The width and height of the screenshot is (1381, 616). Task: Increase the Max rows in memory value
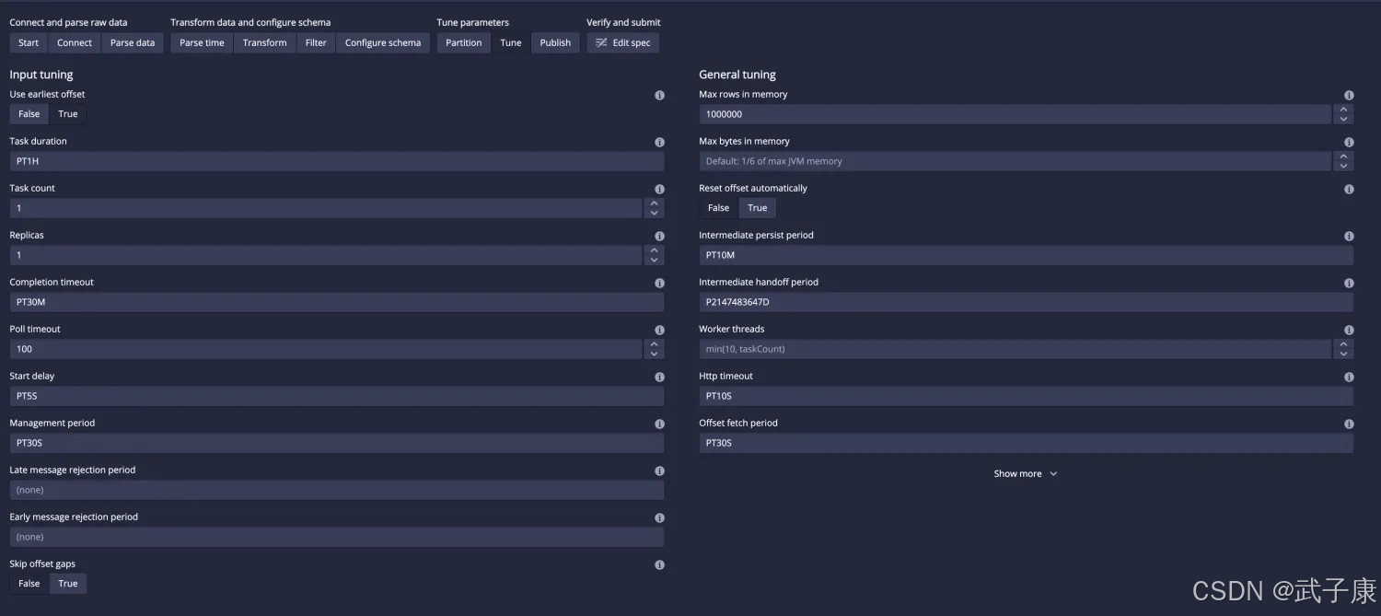click(1343, 110)
